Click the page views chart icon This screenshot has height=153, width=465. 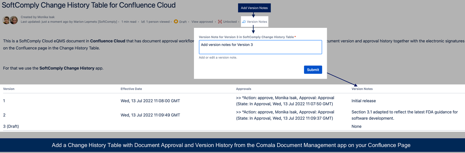143,22
